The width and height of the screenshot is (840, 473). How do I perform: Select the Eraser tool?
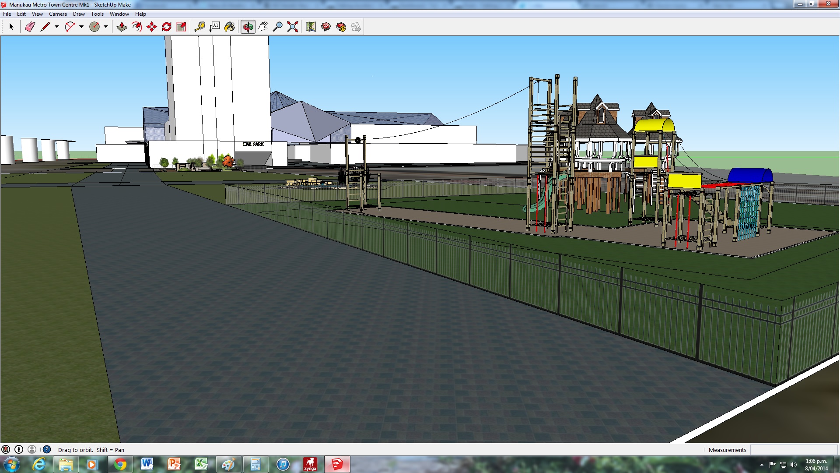coord(30,27)
